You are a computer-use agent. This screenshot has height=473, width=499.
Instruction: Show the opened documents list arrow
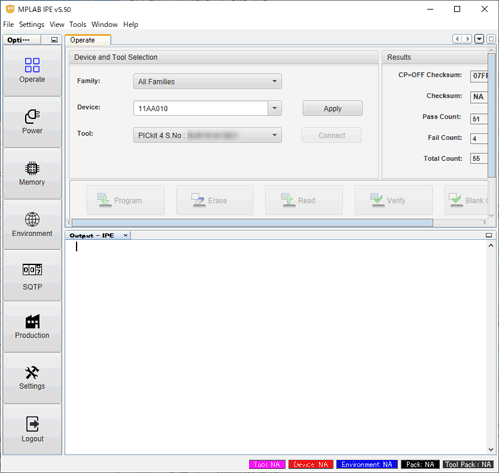[x=479, y=39]
